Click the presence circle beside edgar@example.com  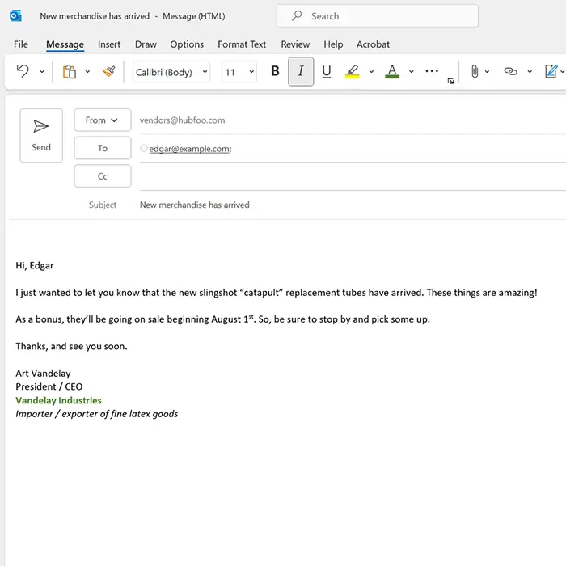(144, 148)
